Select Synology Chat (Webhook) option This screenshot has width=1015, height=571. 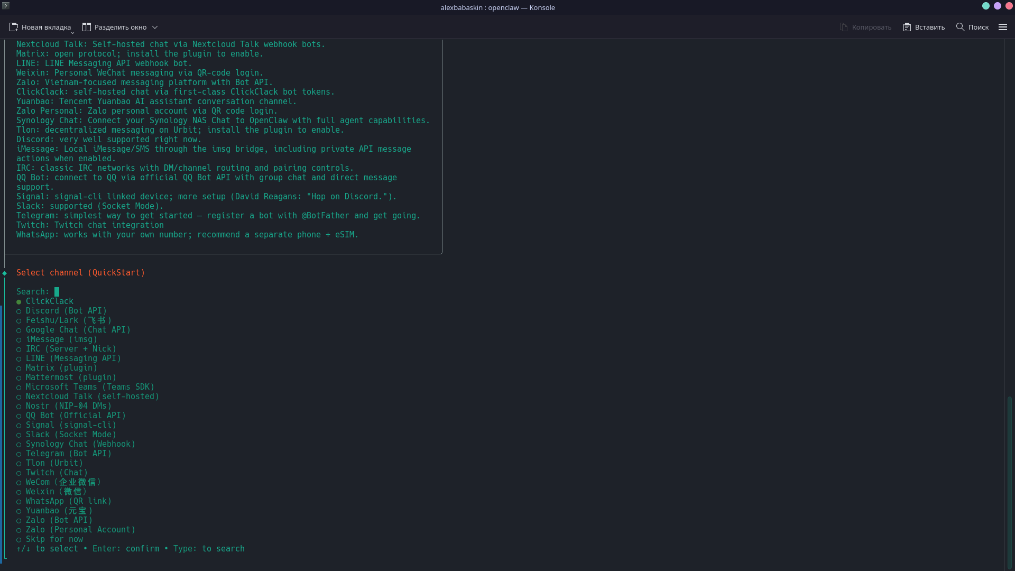(76, 444)
